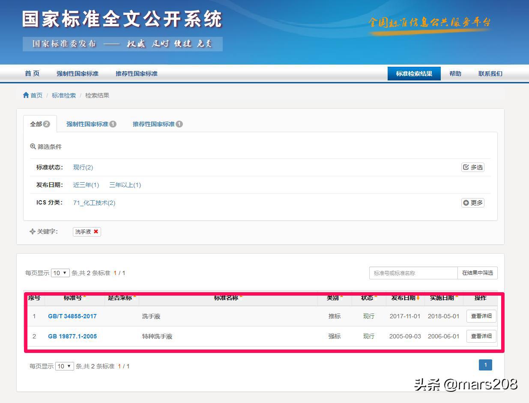The image size is (529, 403).
Task: Open the bottom 每页显示 page-size dropdown
Action: pos(64,366)
